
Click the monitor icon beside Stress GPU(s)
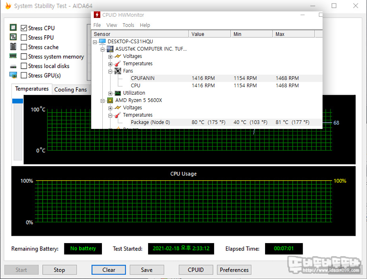tap(13, 75)
